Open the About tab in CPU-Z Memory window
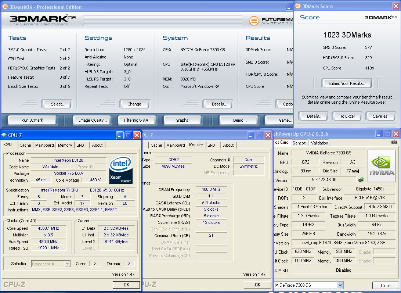The image size is (401, 293). click(228, 145)
